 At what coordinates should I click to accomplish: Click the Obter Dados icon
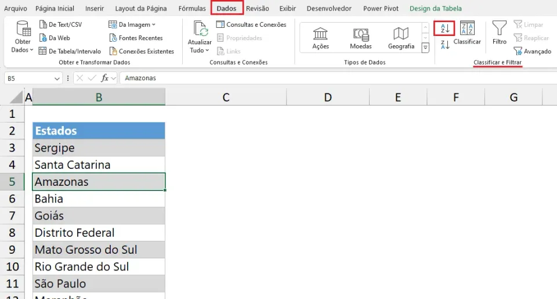pyautogui.click(x=23, y=28)
